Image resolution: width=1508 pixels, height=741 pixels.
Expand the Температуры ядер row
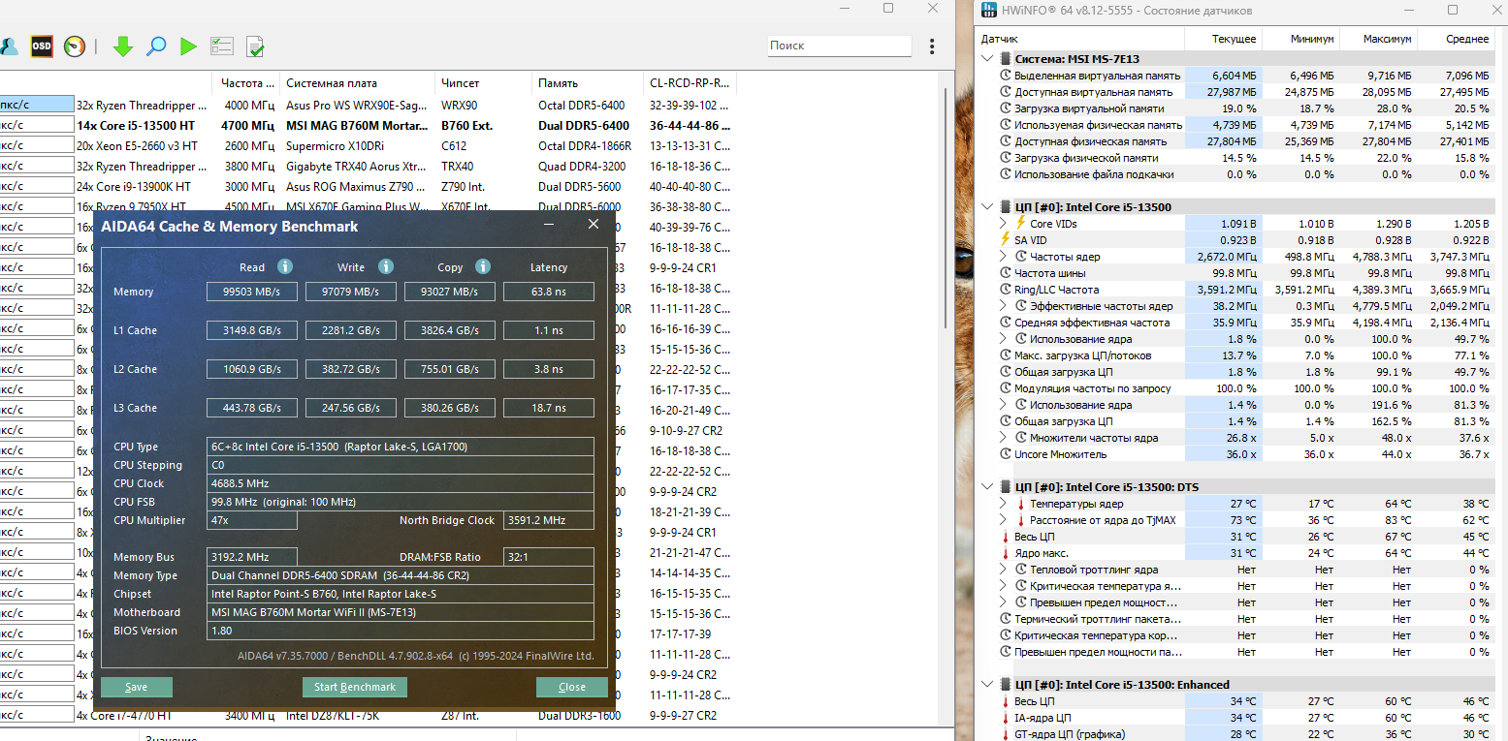click(1004, 504)
